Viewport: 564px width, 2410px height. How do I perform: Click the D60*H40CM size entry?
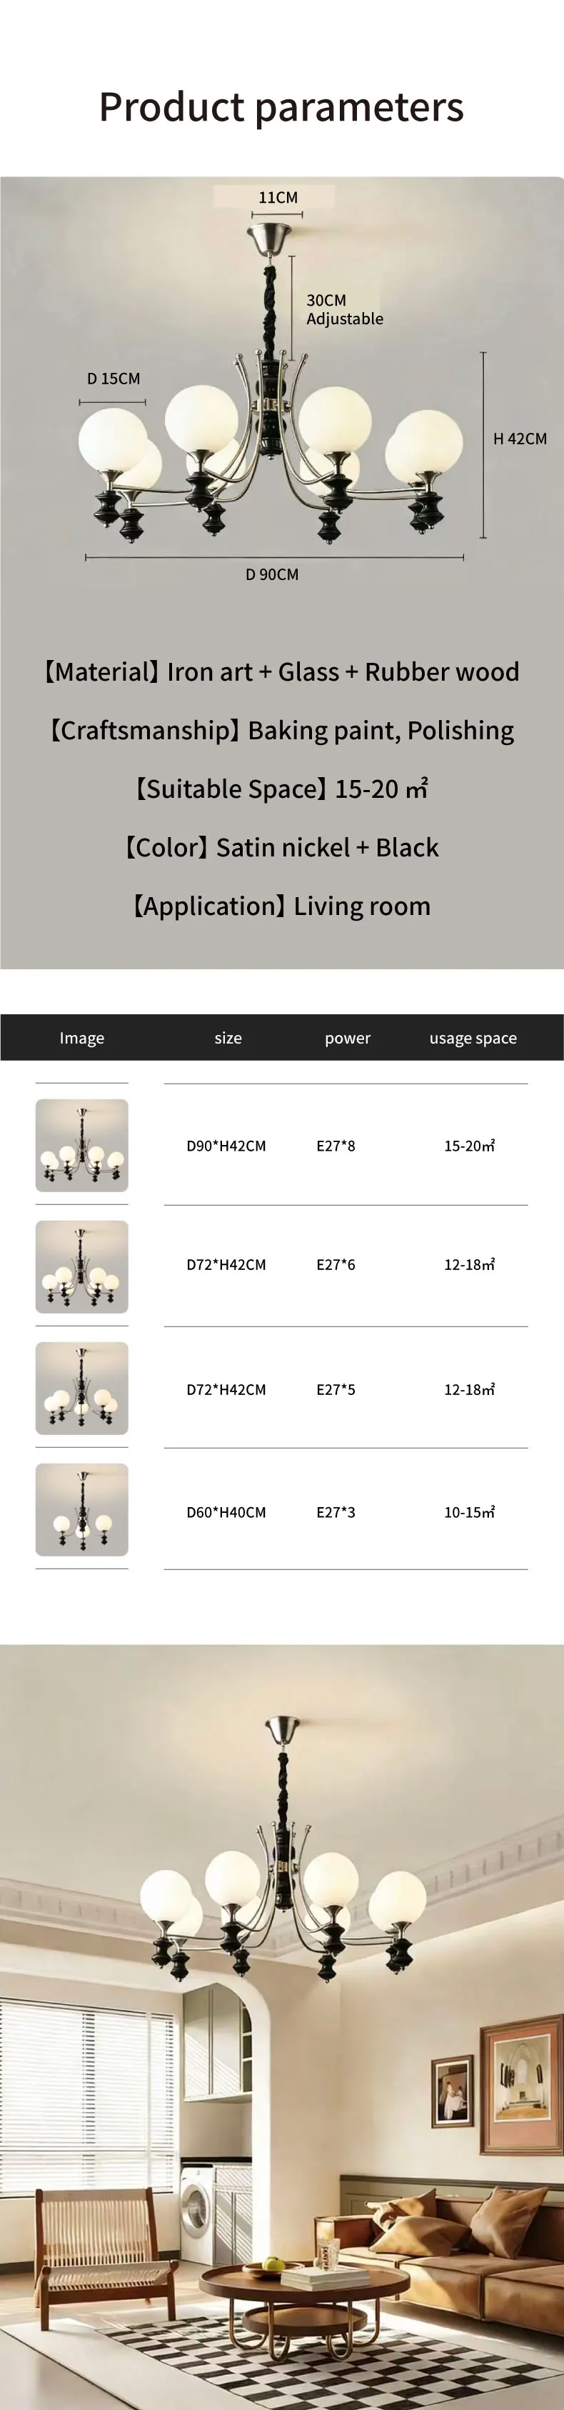226,1513
